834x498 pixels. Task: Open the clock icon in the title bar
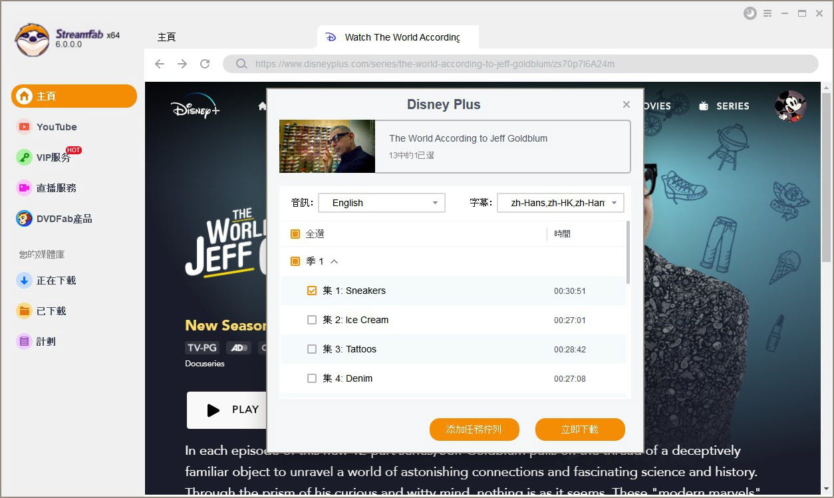point(750,13)
